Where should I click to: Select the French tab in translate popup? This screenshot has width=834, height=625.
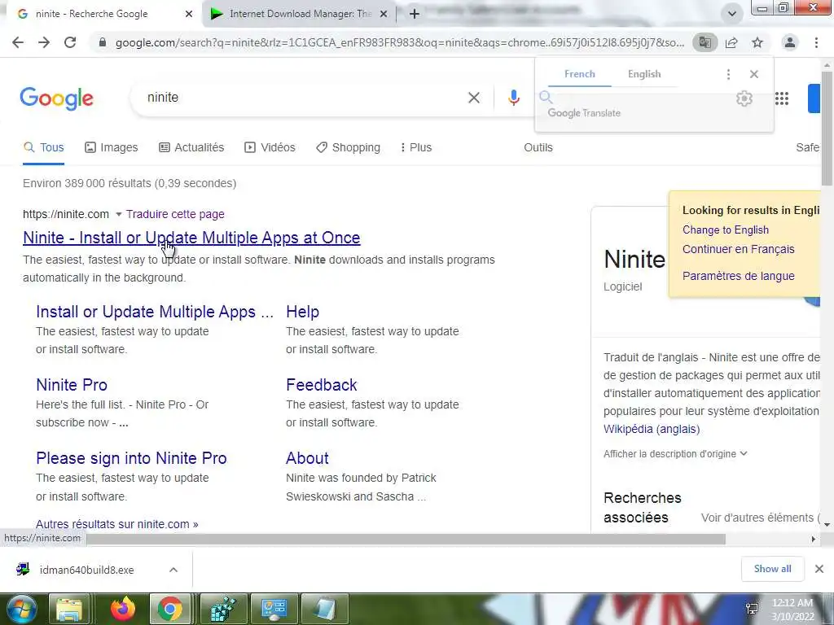(x=579, y=74)
